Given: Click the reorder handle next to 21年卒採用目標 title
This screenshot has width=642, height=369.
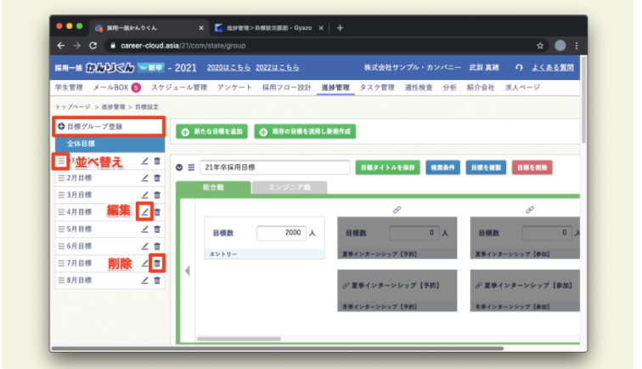Looking at the screenshot, I should coord(191,167).
